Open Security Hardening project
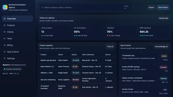The height and width of the screenshot is (97, 173). point(48,79)
